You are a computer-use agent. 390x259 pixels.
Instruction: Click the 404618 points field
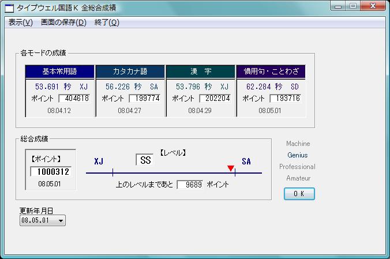click(x=74, y=98)
